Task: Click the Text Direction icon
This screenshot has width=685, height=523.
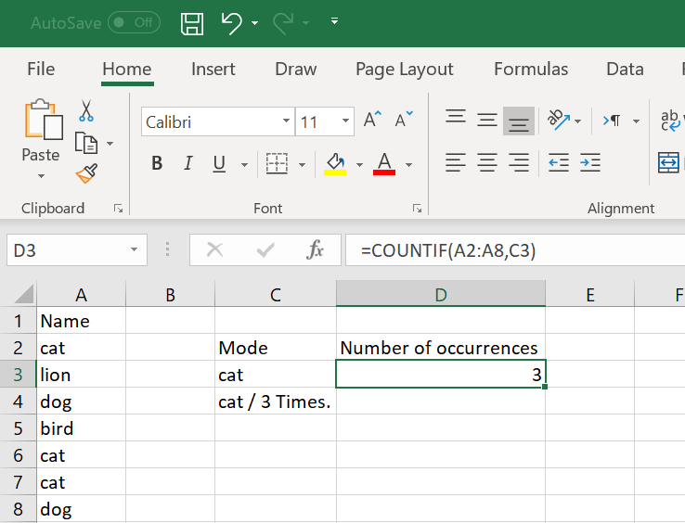Action: point(612,120)
